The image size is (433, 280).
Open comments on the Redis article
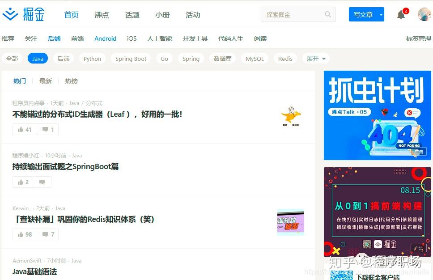[x=47, y=234]
